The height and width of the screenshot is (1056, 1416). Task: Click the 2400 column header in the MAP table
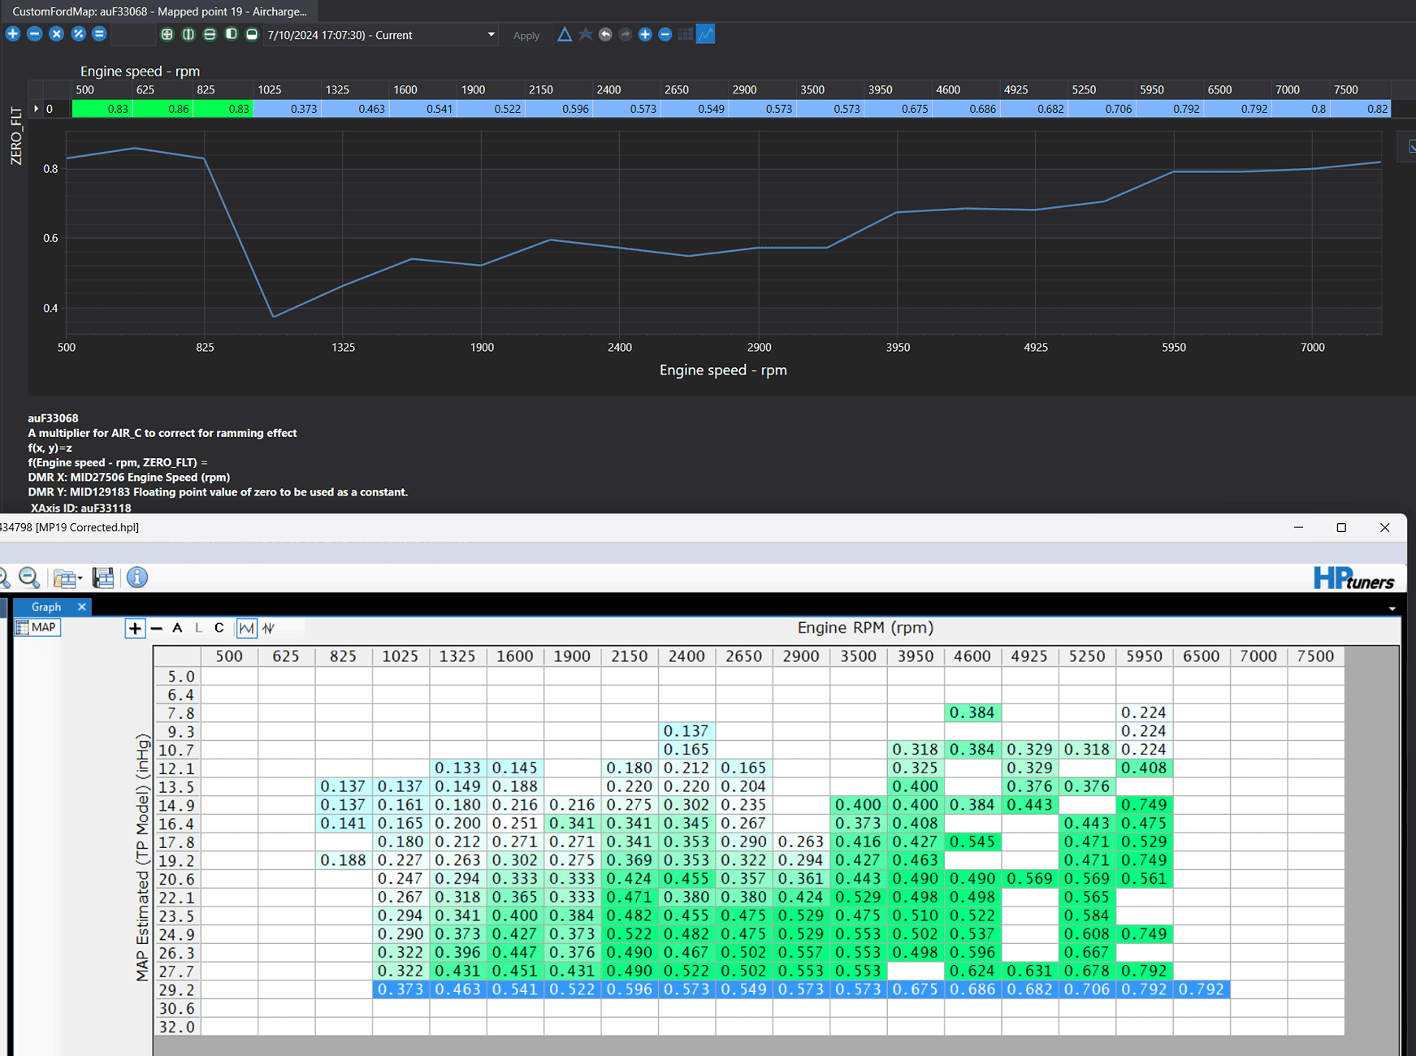pos(686,656)
